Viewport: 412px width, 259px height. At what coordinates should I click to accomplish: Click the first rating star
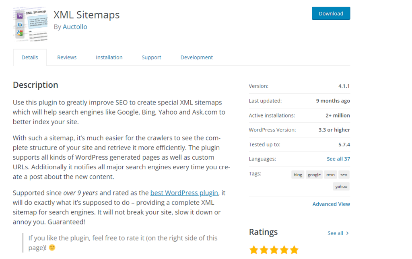(x=254, y=250)
